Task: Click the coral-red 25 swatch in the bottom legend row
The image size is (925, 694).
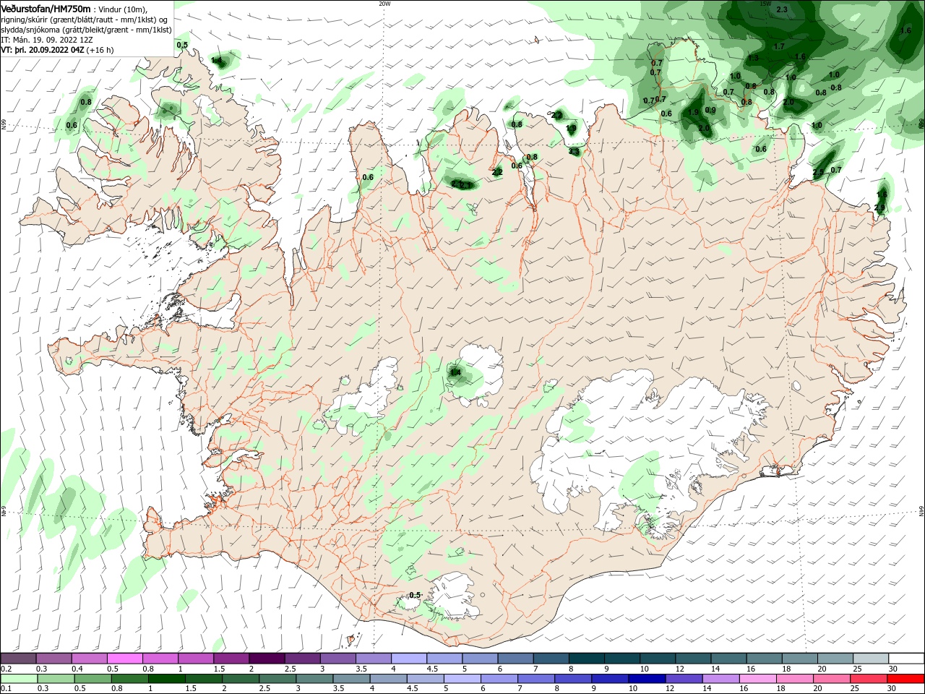Action: point(868,679)
